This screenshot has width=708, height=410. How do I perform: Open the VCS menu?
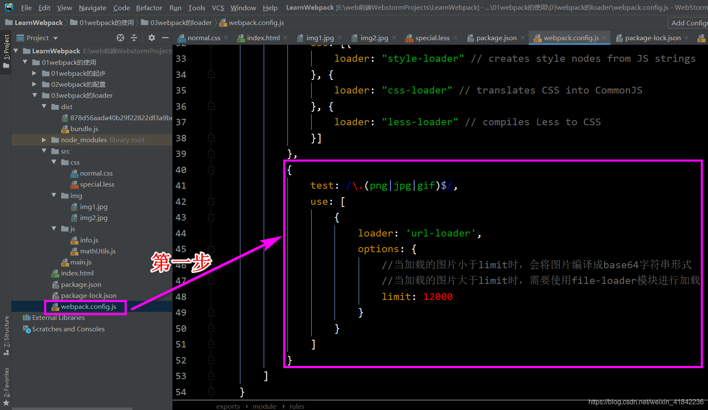coord(218,8)
